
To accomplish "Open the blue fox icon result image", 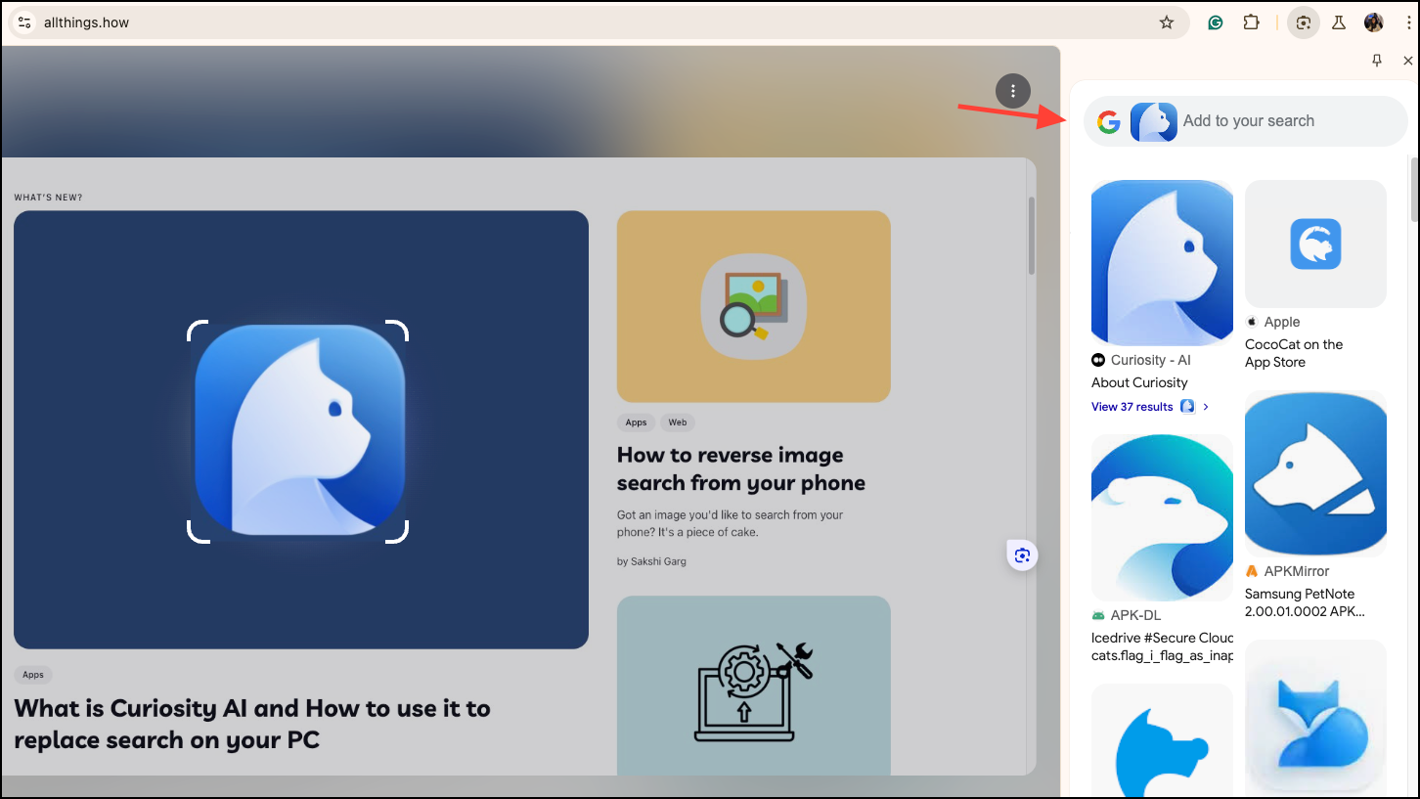I will pyautogui.click(x=1315, y=719).
